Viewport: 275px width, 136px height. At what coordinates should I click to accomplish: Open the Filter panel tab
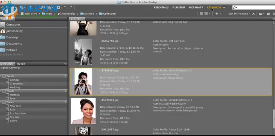coord(21,64)
